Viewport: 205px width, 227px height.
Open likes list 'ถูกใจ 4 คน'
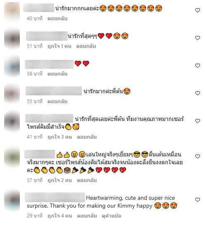pos(60,216)
